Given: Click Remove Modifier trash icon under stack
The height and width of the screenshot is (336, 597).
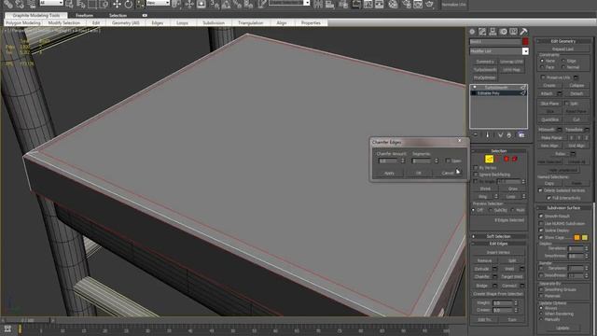Looking at the screenshot, I should (509, 134).
